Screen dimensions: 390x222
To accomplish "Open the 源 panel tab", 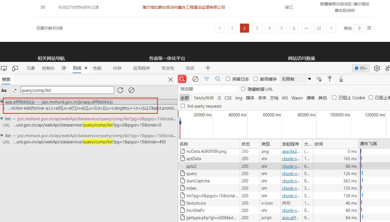I will 64,68.
